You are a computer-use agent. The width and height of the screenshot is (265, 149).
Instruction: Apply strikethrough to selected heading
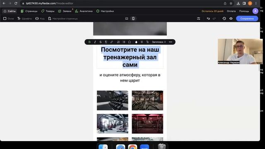coord(100,42)
